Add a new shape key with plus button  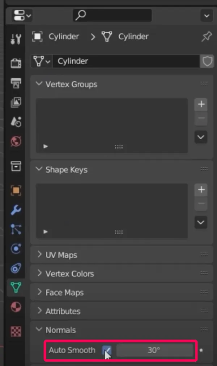201,189
